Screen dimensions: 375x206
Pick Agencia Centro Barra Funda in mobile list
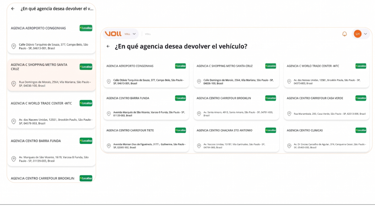[x=51, y=150]
